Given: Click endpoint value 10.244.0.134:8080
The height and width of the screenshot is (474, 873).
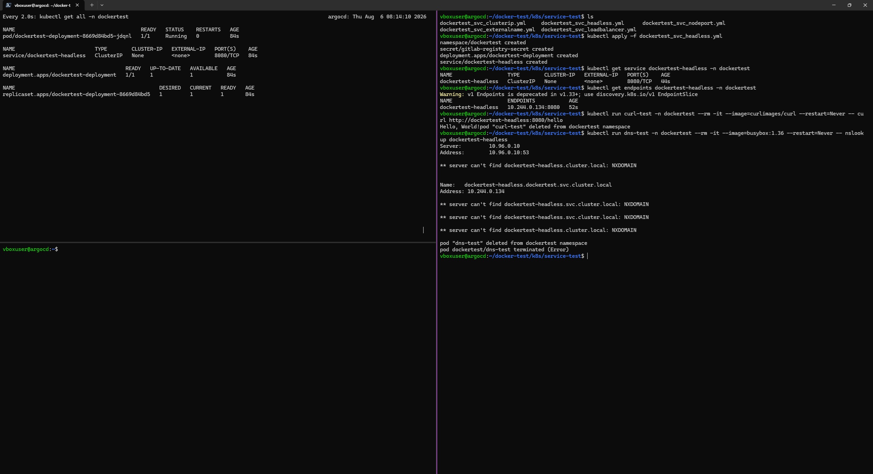Looking at the screenshot, I should pyautogui.click(x=533, y=107).
